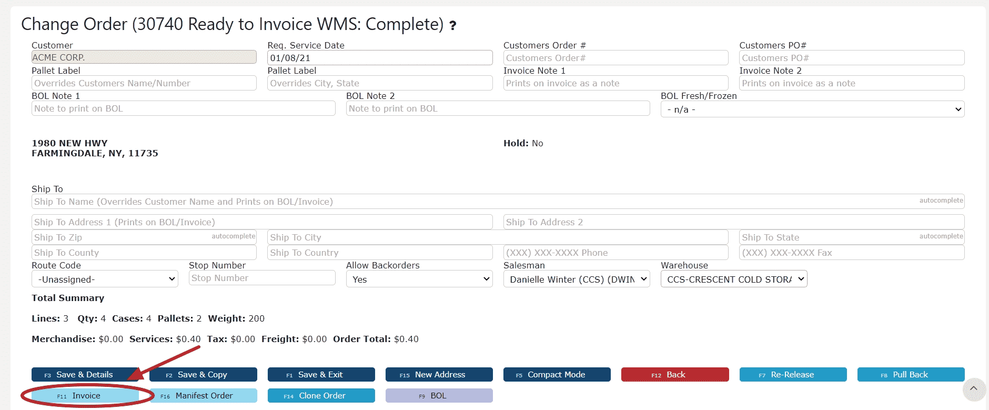This screenshot has width=989, height=410.
Task: Click the Manifest Order button
Action: pos(204,396)
